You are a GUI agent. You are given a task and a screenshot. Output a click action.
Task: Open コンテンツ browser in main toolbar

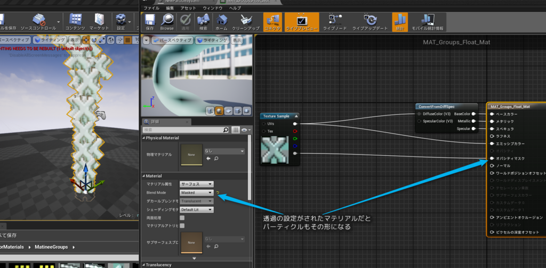(x=75, y=22)
